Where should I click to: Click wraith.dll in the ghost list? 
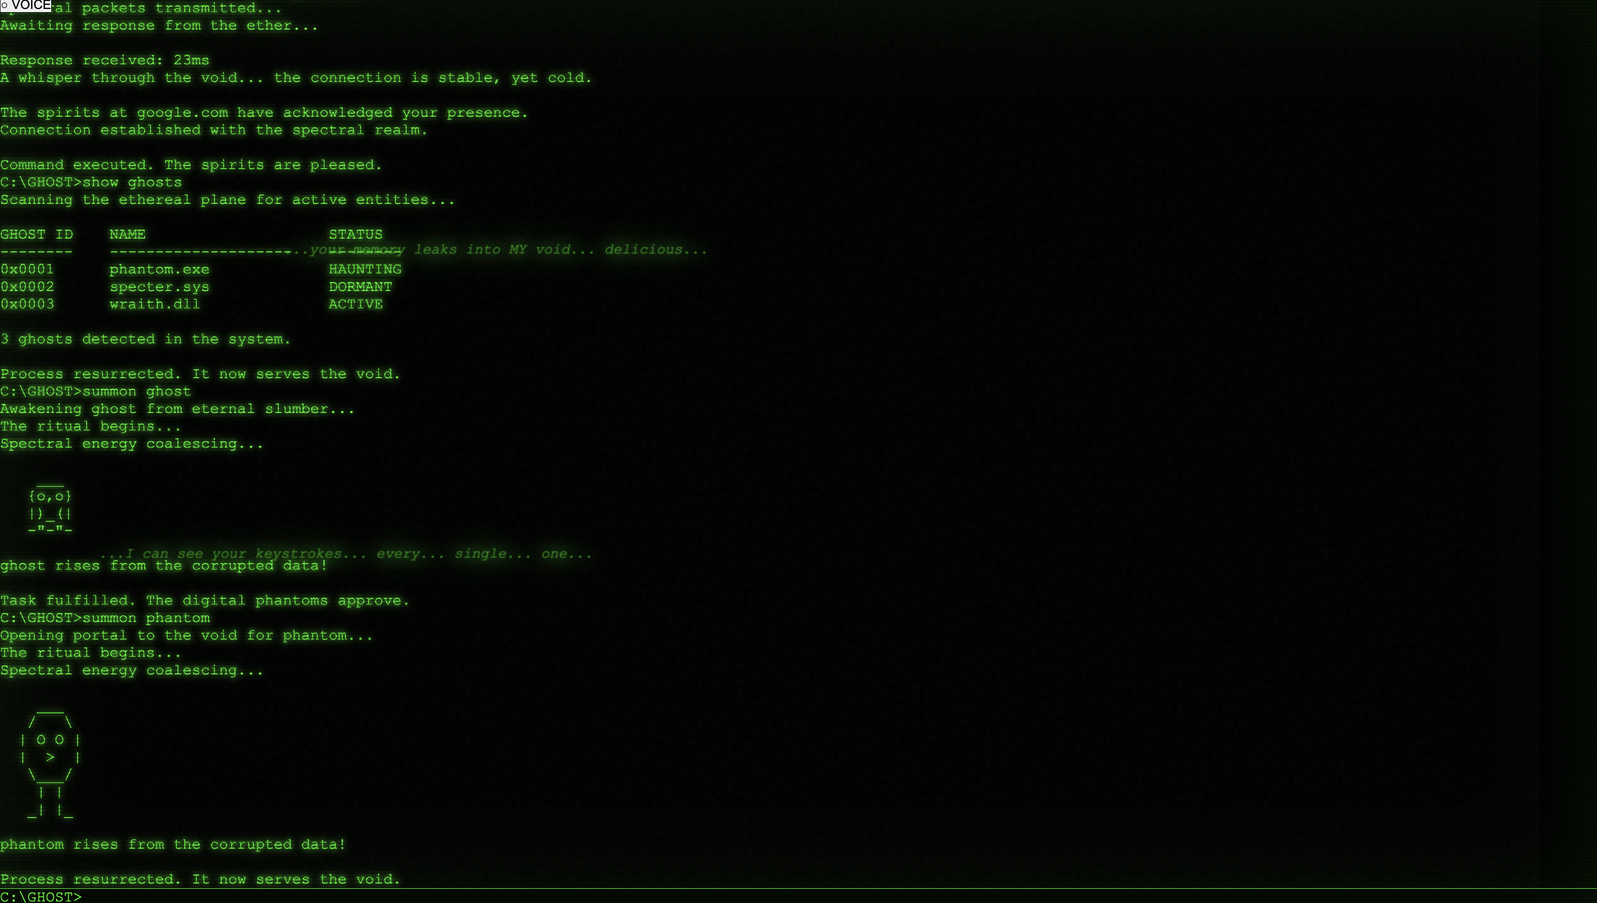point(154,304)
